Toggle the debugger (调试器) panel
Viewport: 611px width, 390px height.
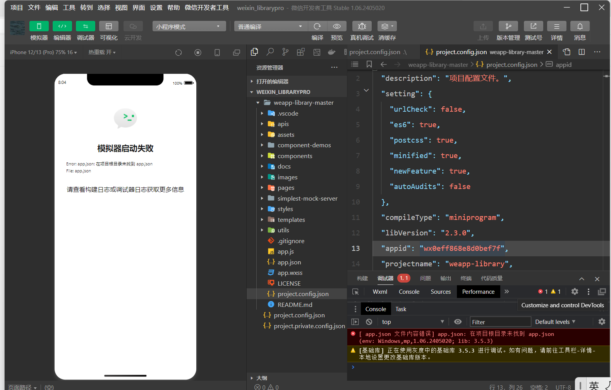86,26
